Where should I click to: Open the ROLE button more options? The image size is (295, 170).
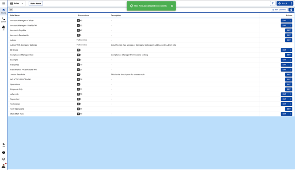[x=291, y=4]
